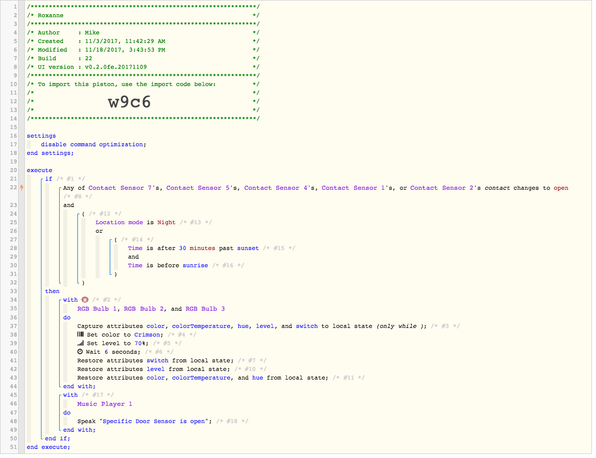Click the Speak text 'Specific Door Sensor is open'
596x458 pixels.
[154, 421]
